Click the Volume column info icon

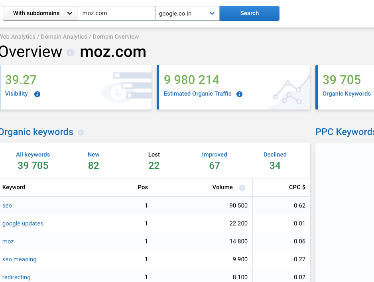click(242, 188)
